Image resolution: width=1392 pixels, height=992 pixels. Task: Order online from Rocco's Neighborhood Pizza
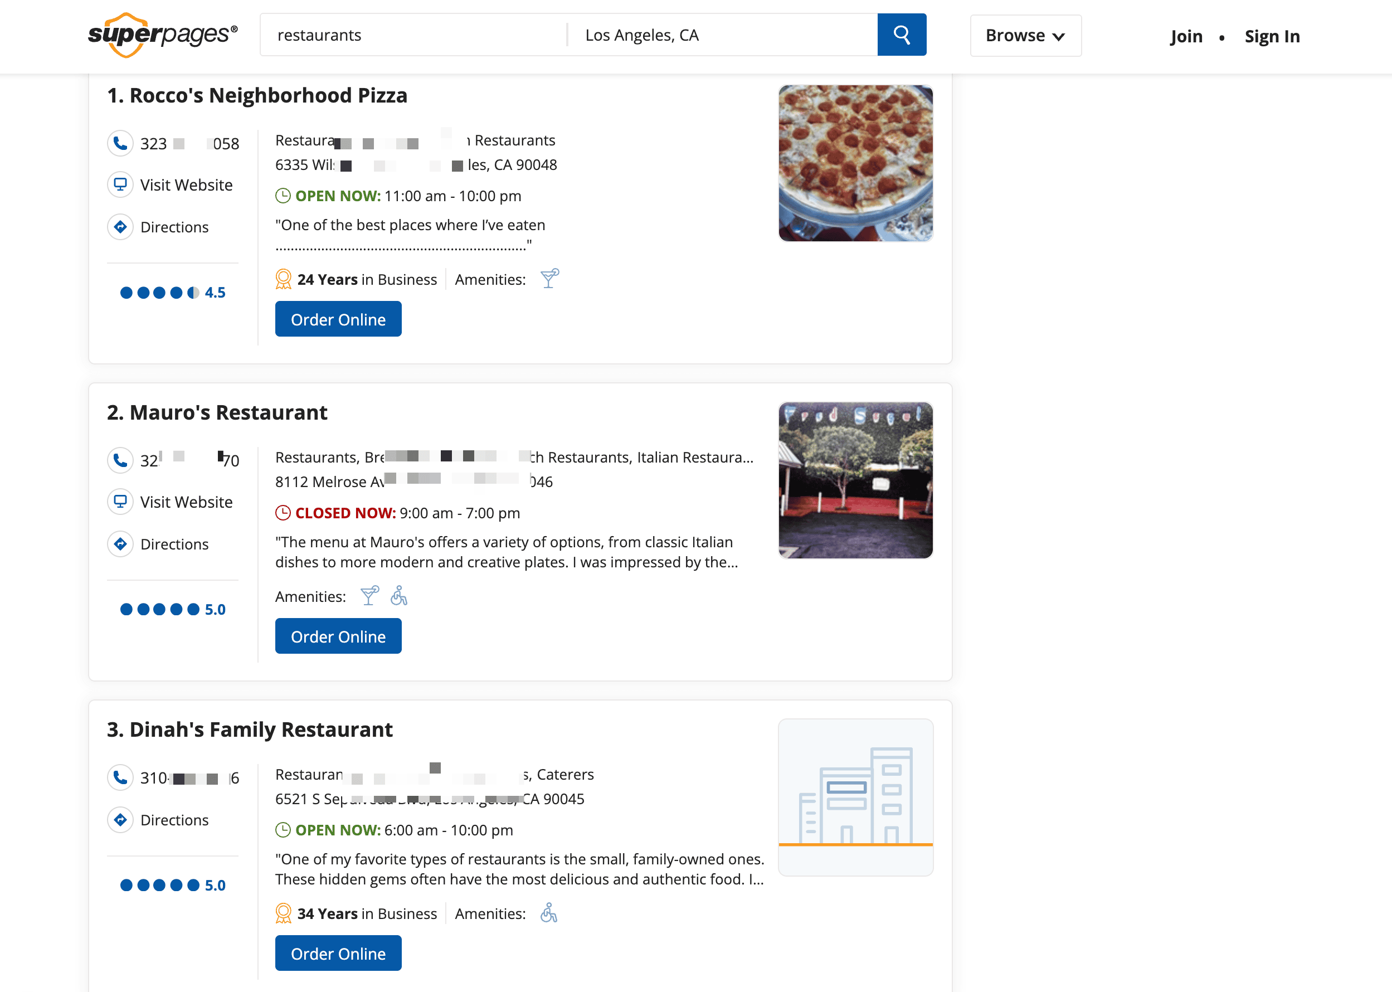[x=338, y=319]
